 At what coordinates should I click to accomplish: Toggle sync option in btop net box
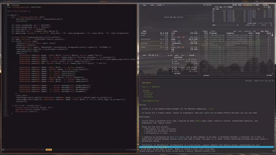point(170,55)
